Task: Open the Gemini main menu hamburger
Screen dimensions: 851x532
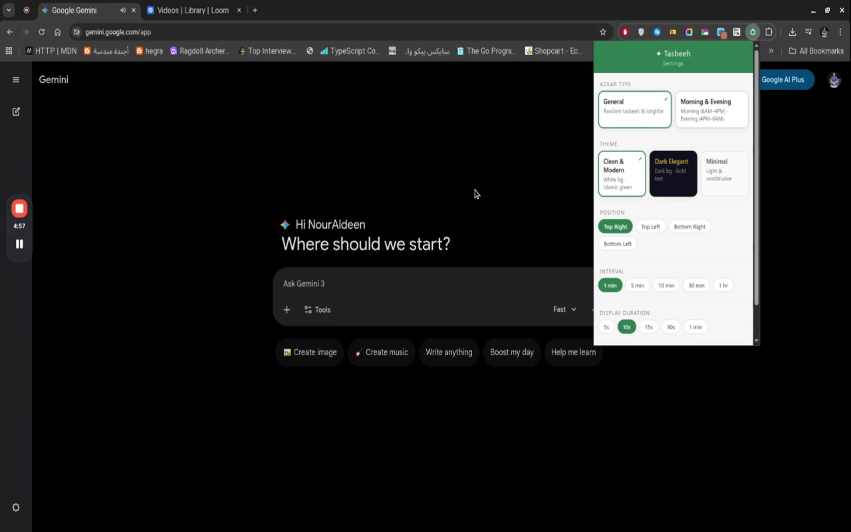Action: [16, 80]
